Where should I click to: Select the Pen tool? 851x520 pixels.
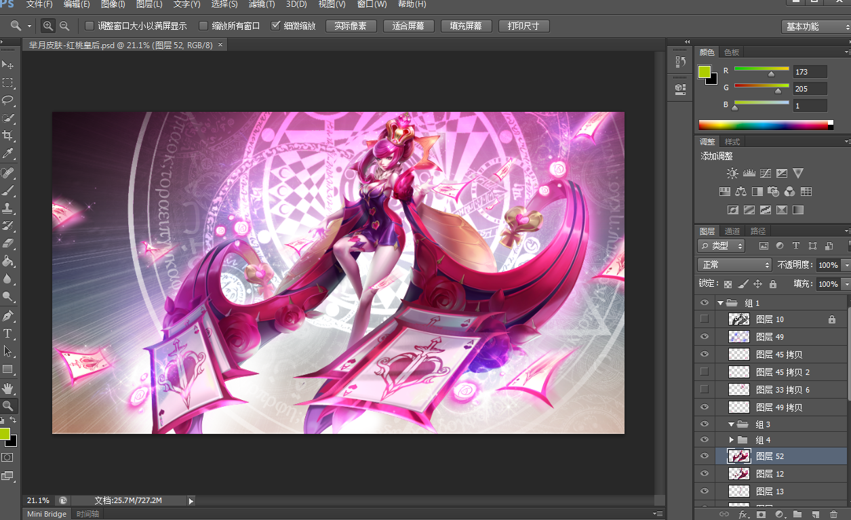pos(7,316)
